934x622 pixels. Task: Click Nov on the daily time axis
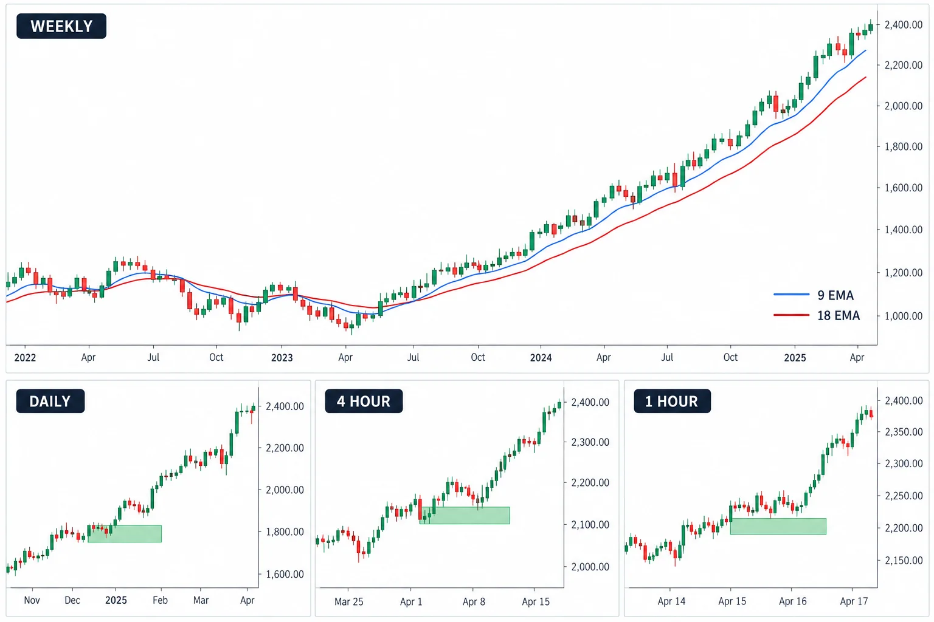click(x=32, y=600)
